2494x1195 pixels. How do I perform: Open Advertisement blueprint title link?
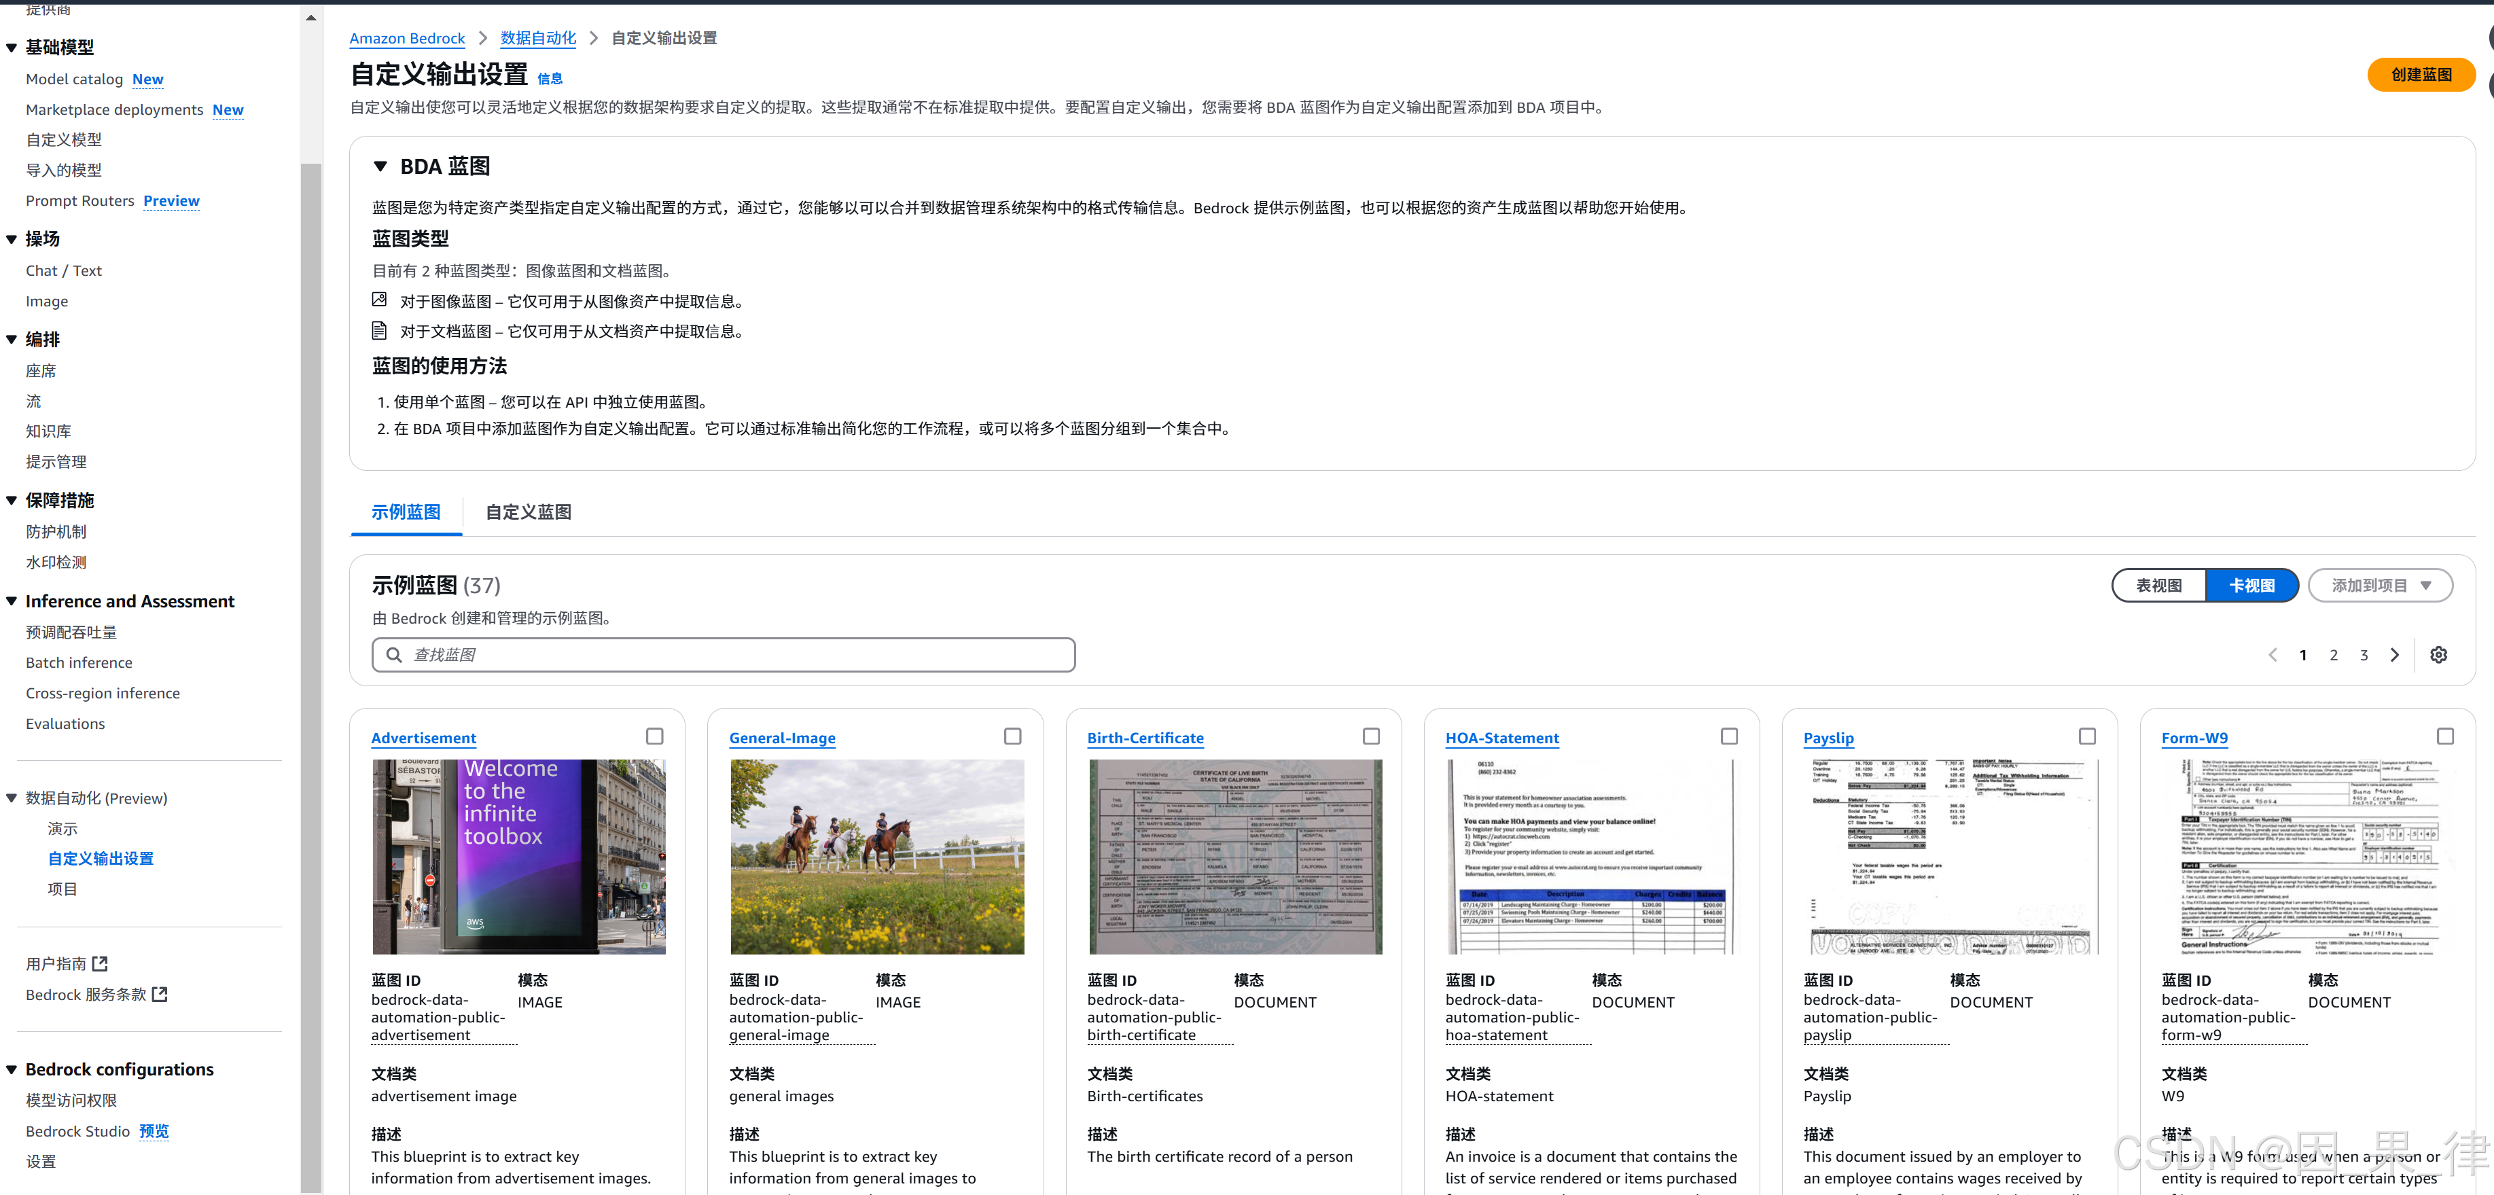pos(423,737)
